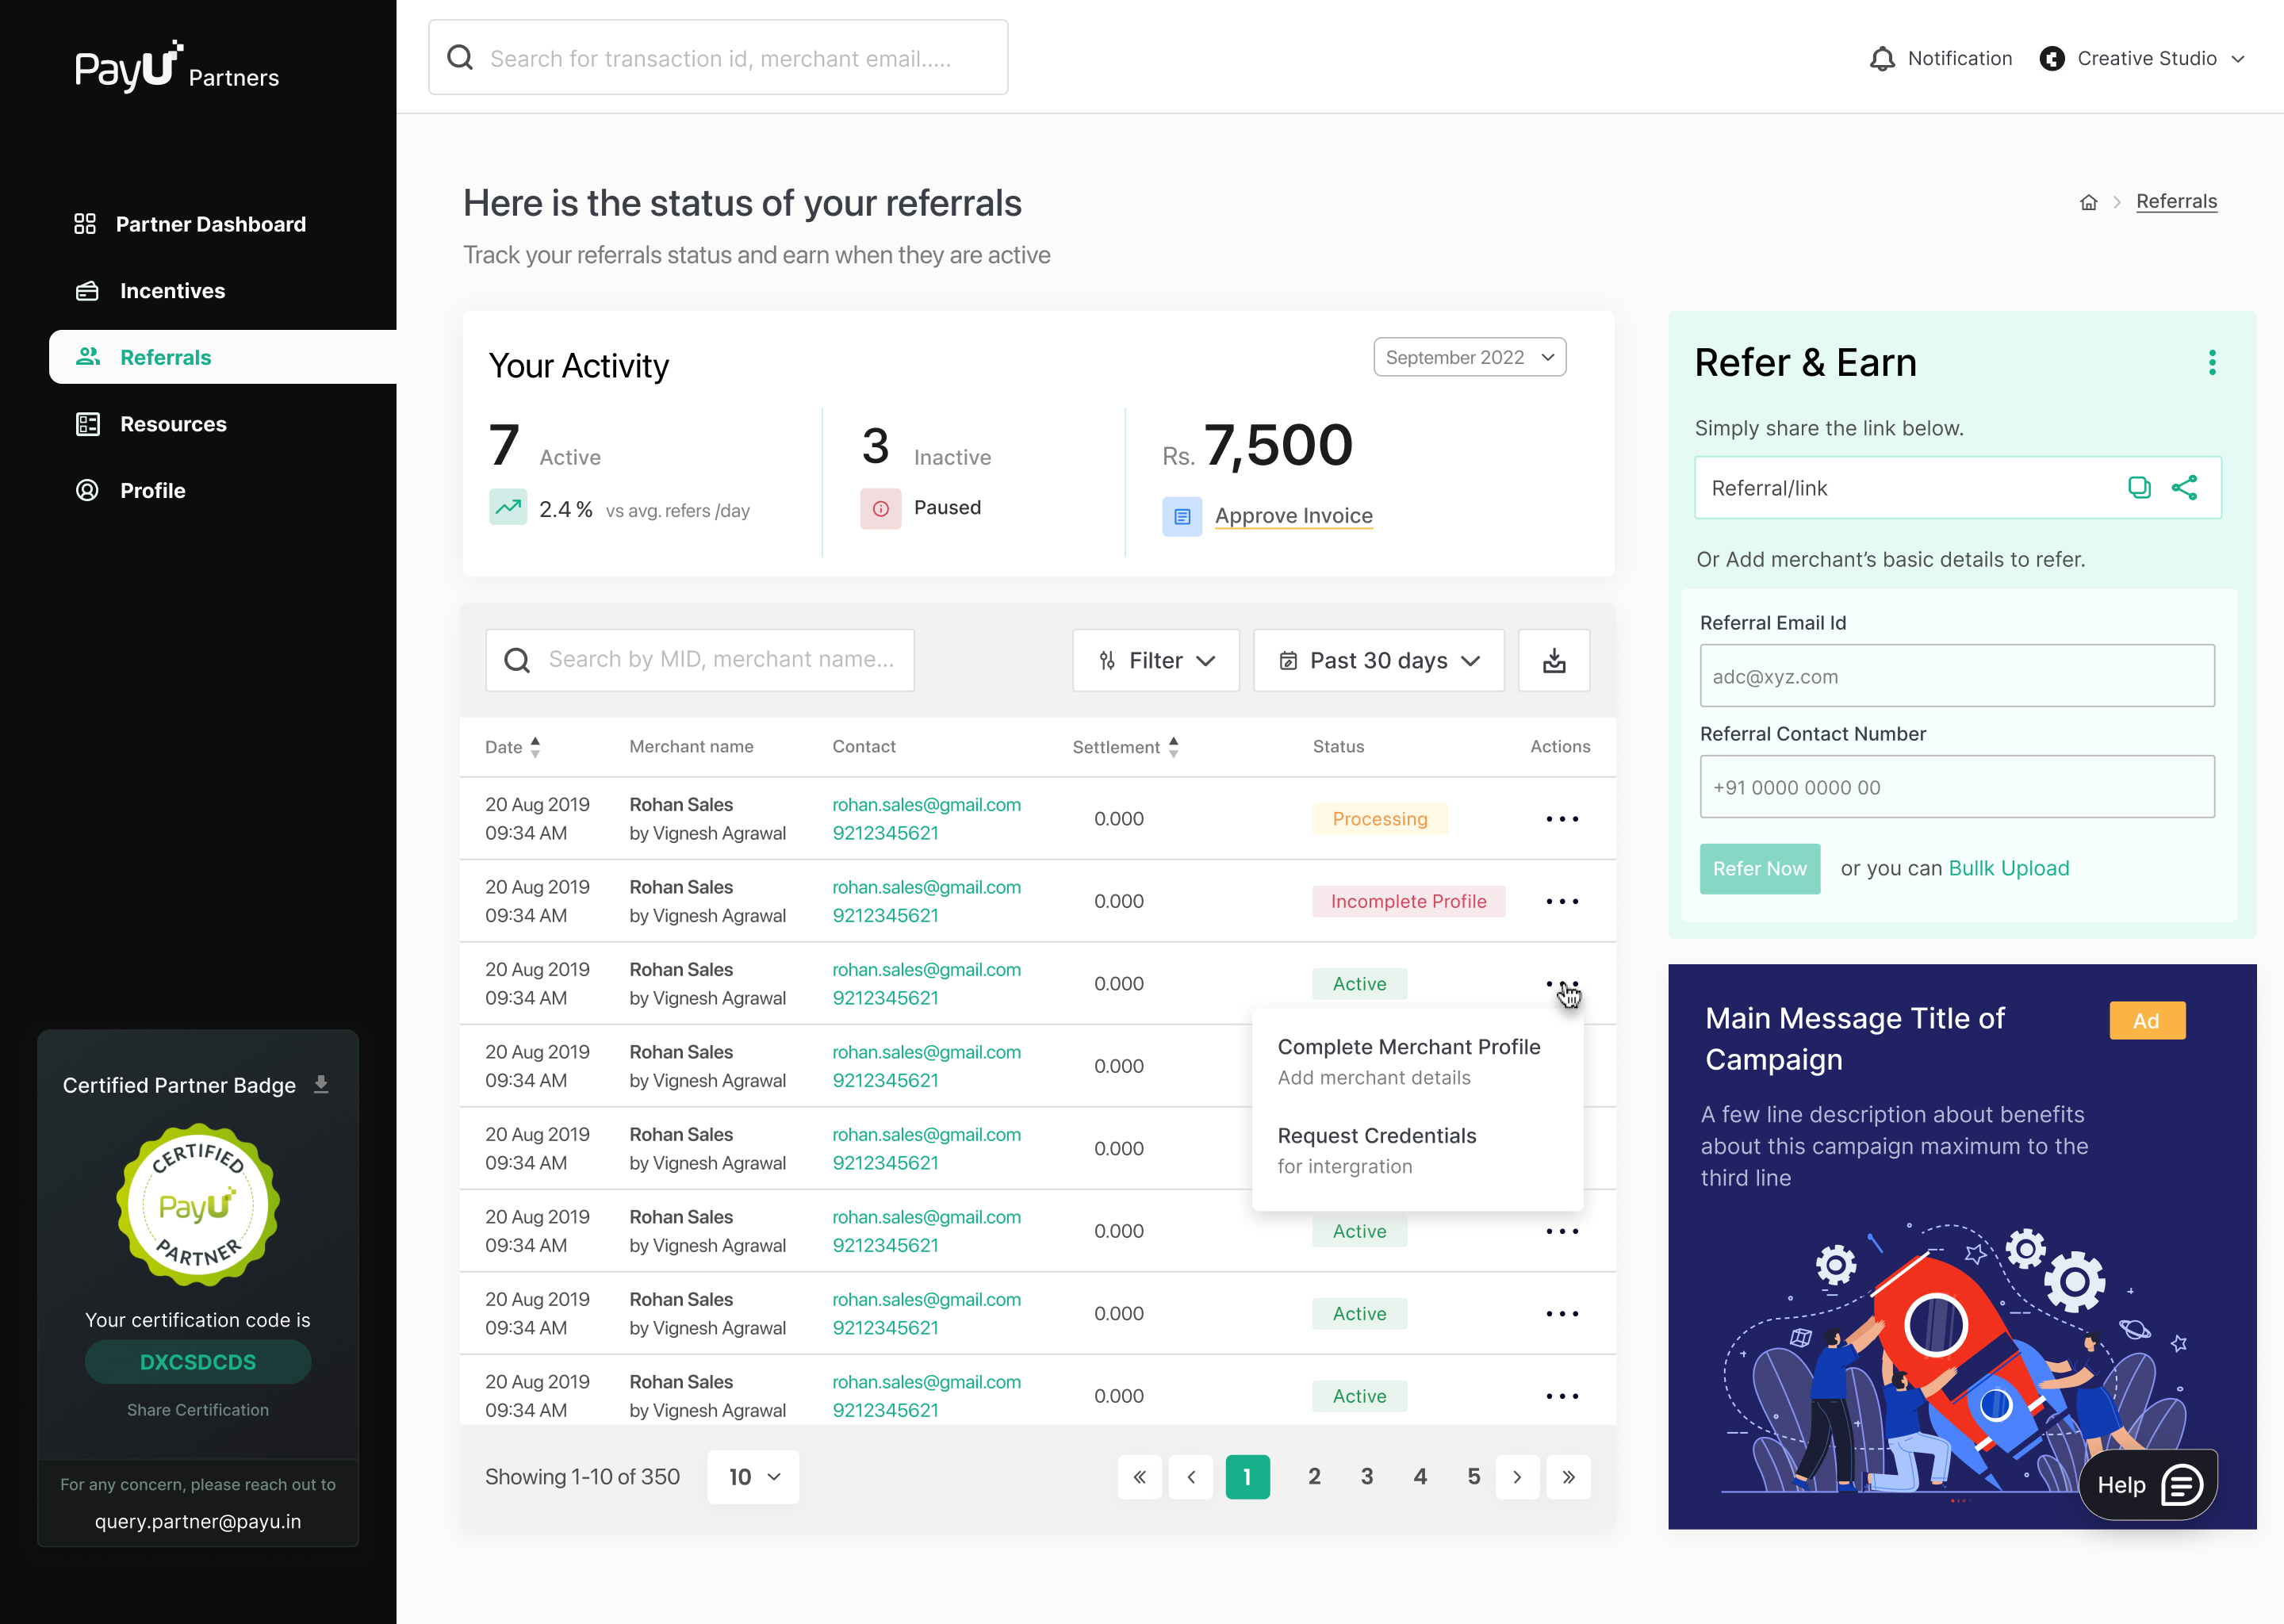Open notifications via the bell icon
This screenshot has width=2284, height=1624.
[1883, 58]
